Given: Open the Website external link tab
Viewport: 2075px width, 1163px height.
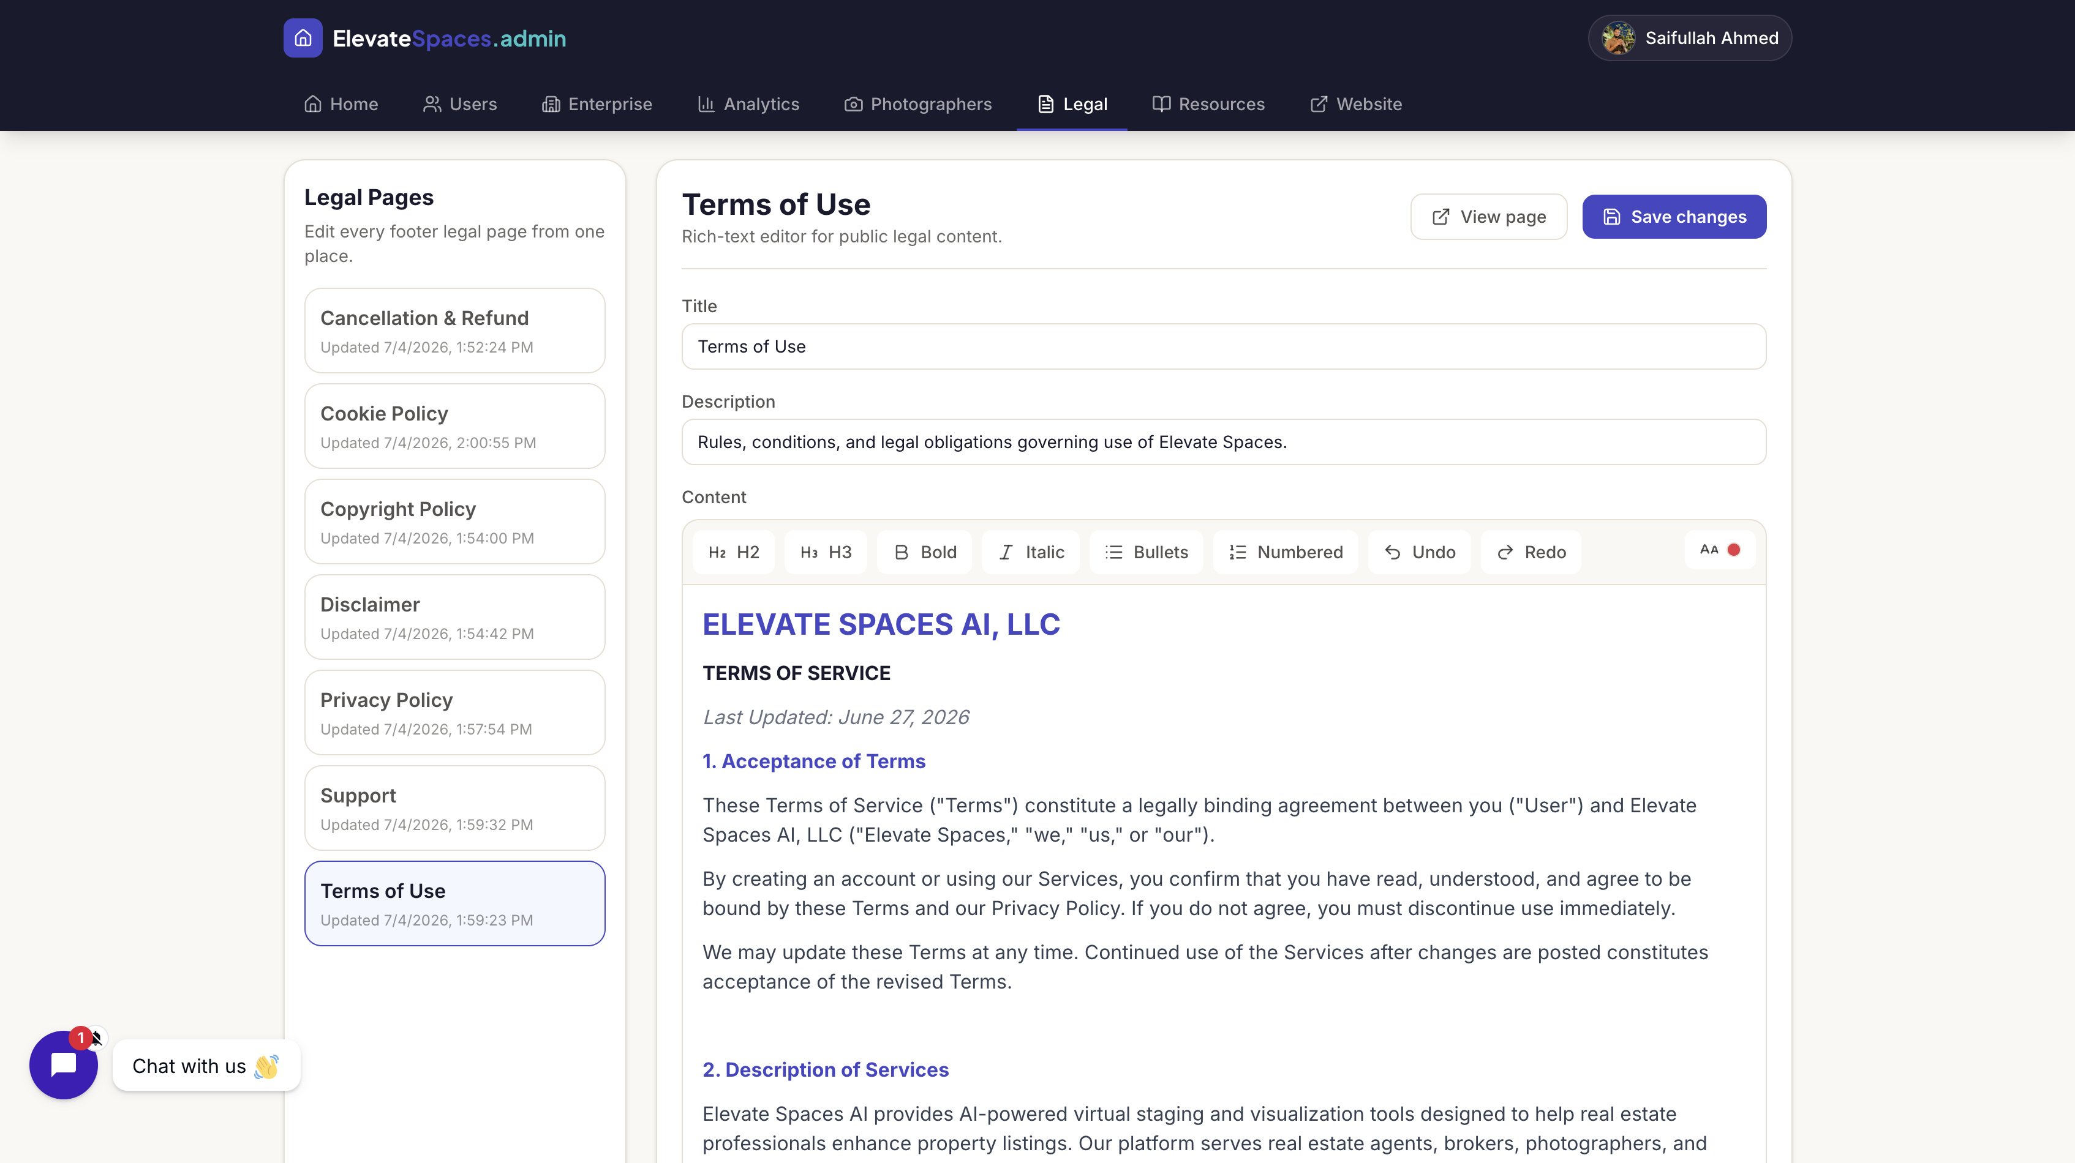Looking at the screenshot, I should click(x=1356, y=104).
